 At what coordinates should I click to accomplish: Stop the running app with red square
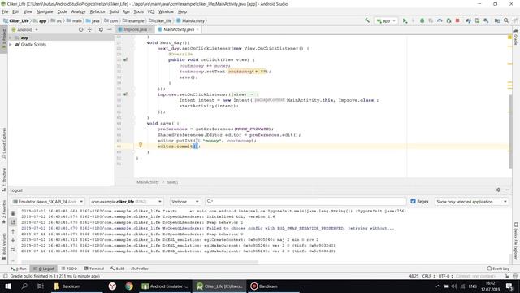coord(457,20)
